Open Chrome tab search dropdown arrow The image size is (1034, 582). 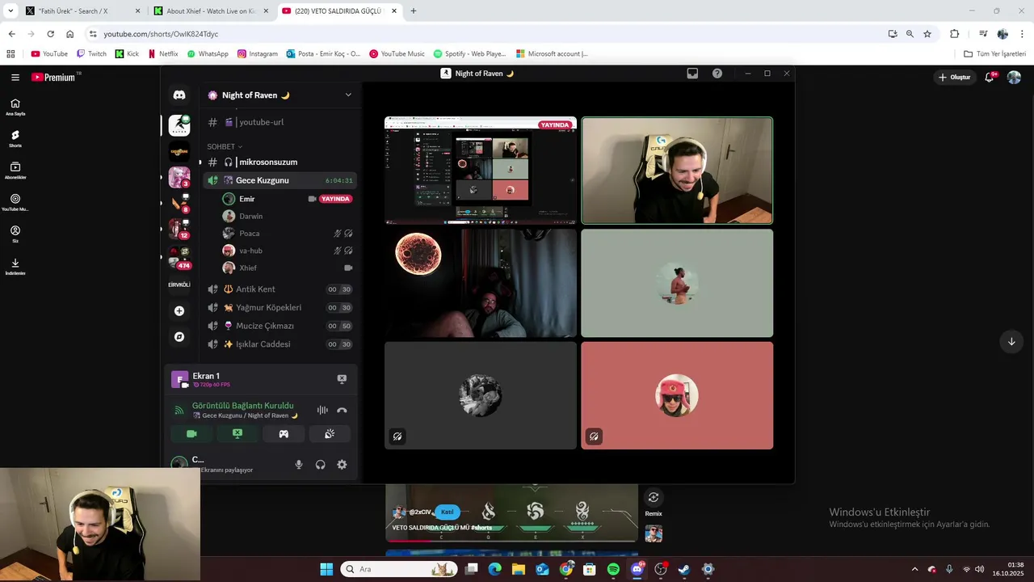tap(11, 11)
